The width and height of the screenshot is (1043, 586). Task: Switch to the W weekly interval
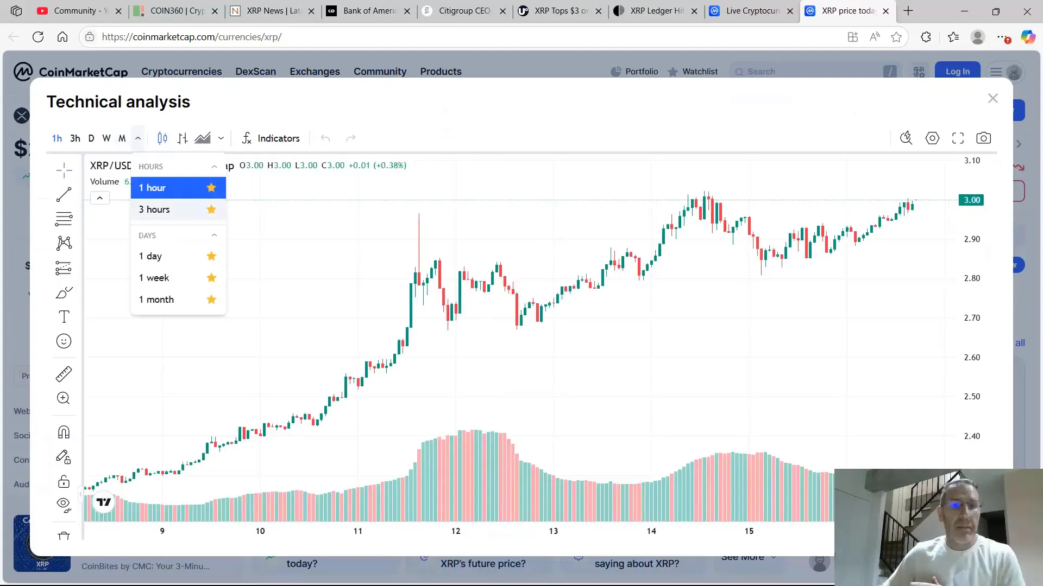tap(106, 138)
